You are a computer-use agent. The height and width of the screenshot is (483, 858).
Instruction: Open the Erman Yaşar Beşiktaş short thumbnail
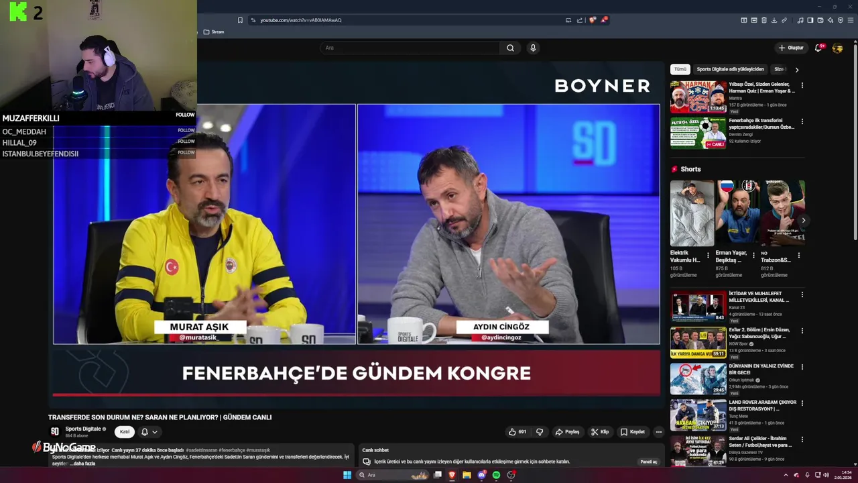pos(737,213)
